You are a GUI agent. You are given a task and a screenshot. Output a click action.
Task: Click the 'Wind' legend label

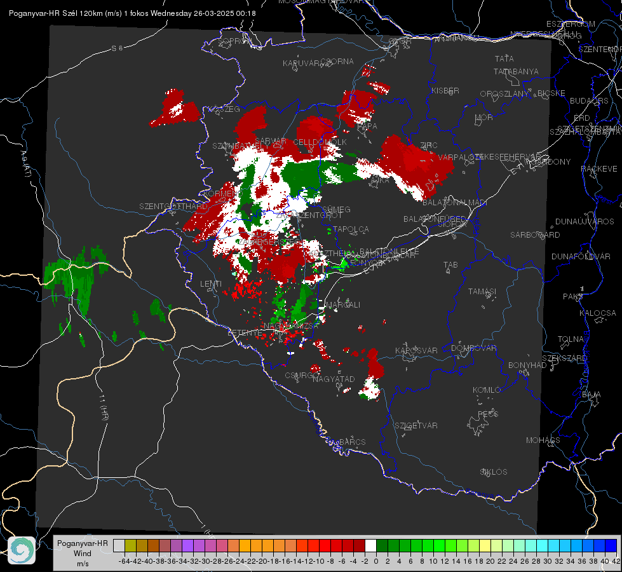[x=82, y=554]
